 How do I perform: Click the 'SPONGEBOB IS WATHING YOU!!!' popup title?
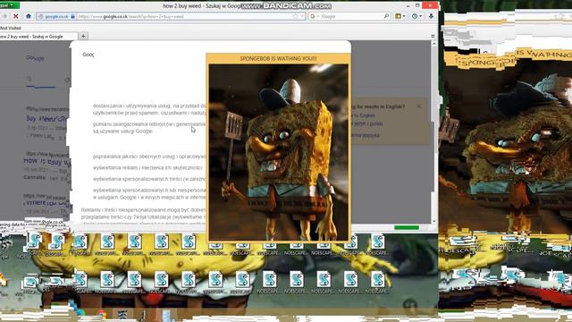[278, 58]
